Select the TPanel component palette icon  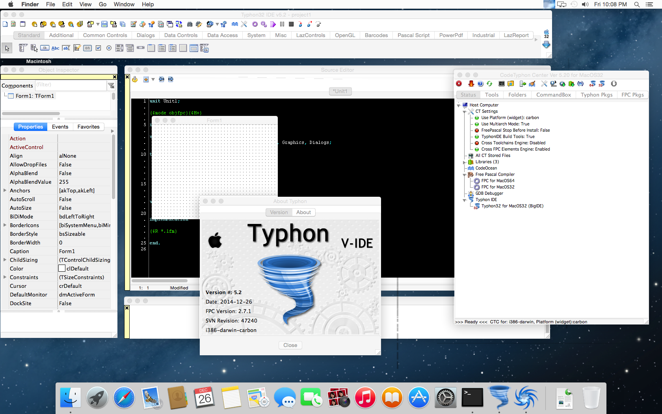183,48
